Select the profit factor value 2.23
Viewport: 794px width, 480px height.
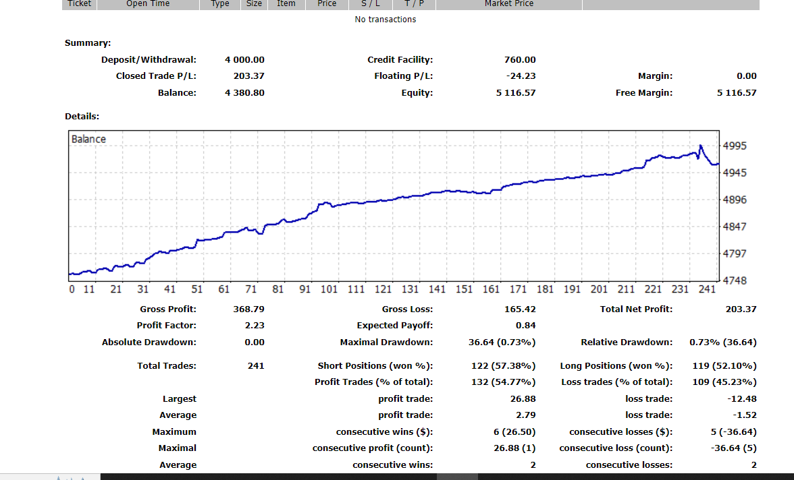click(x=255, y=325)
